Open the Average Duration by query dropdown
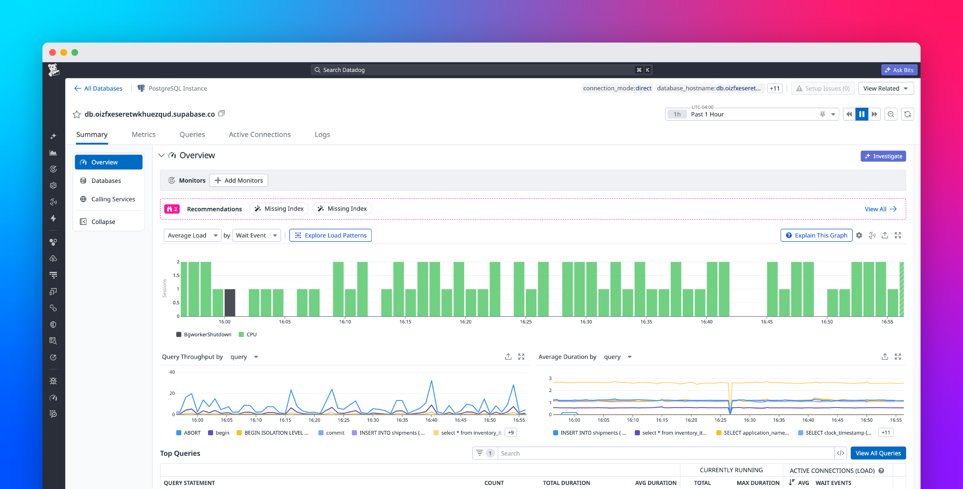The image size is (963, 489). coord(618,357)
